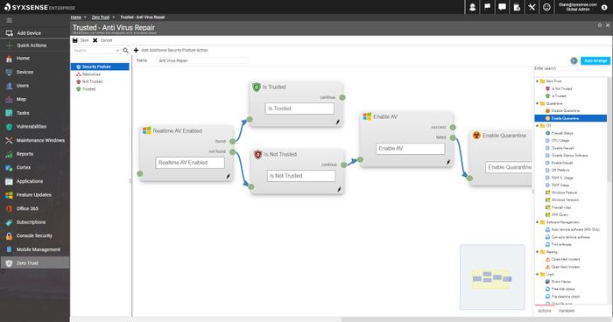Click the edit pencil on Is Trusted node
This screenshot has height=322, width=613.
[x=338, y=122]
